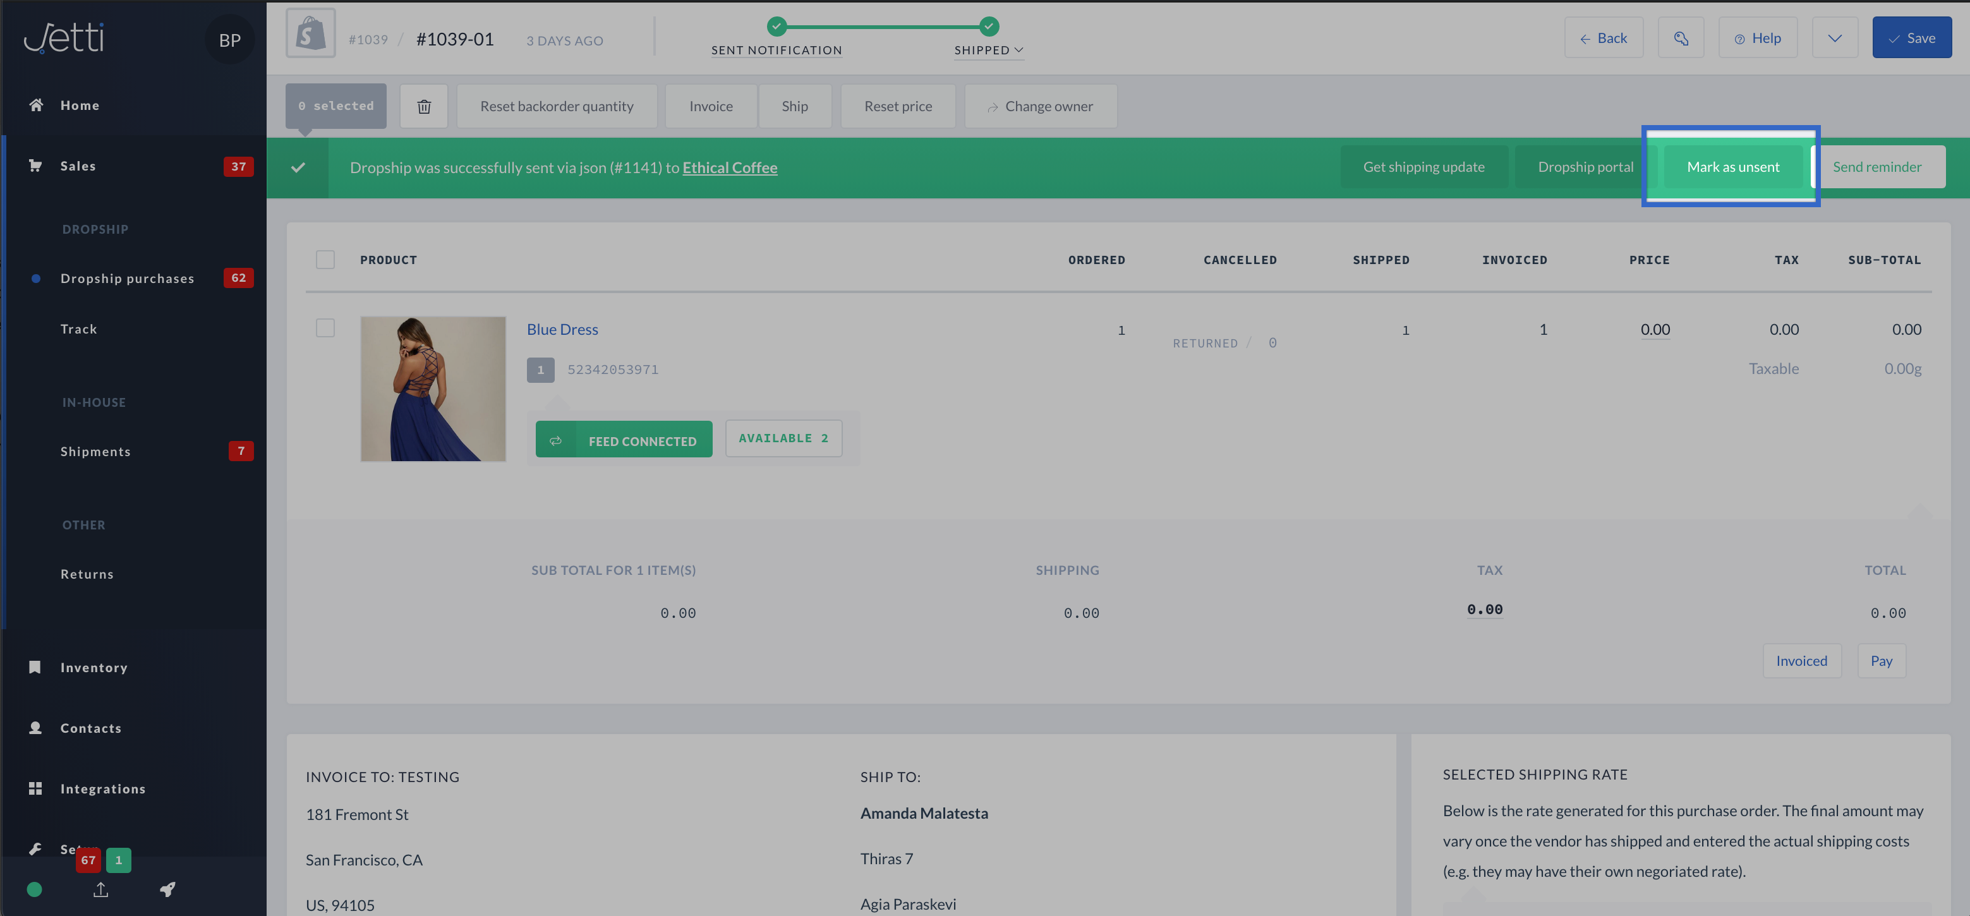Click the Jetti logo
This screenshot has width=1970, height=916.
(x=64, y=37)
